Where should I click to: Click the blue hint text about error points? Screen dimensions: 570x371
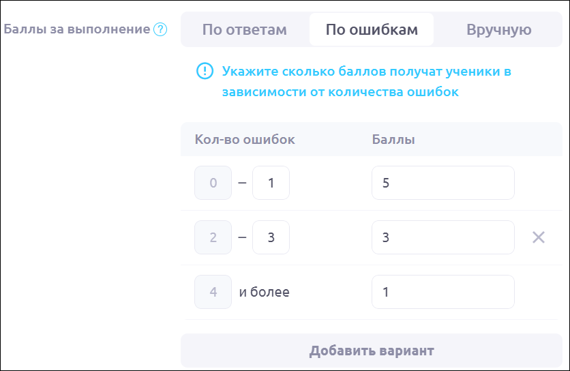(366, 81)
